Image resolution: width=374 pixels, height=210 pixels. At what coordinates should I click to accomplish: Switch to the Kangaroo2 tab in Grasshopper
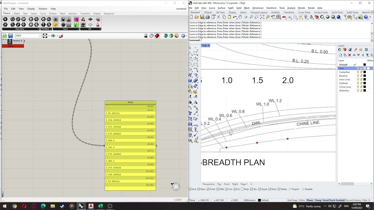109,14
